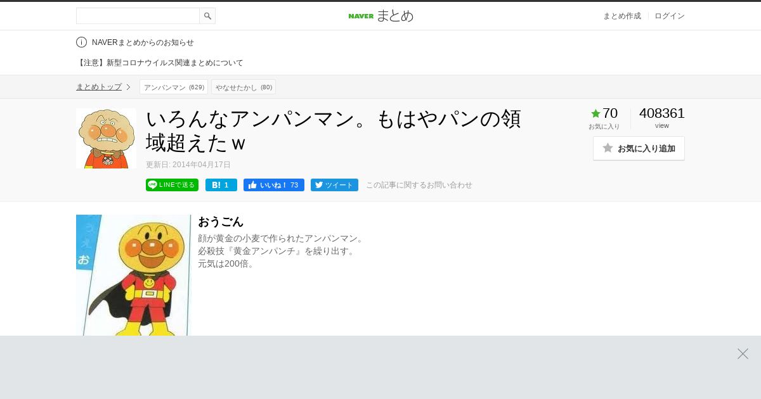This screenshot has width=761, height=399.
Task: Open the NAVER まとめ logo homepage
Action: point(380,16)
